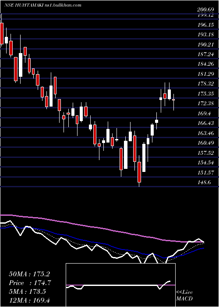
Task: Select the 187.24 price axis label
Action: (206, 55)
